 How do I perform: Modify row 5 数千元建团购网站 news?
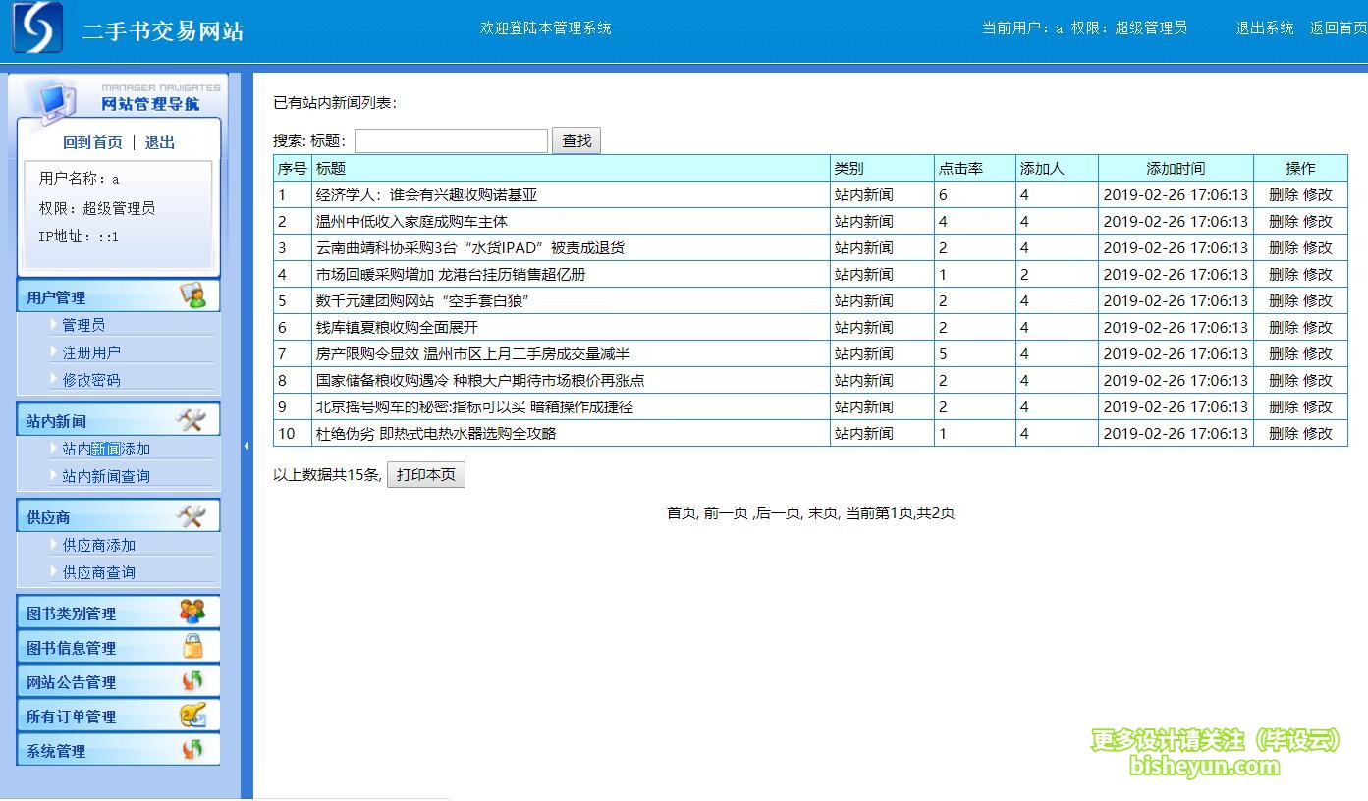point(1318,300)
